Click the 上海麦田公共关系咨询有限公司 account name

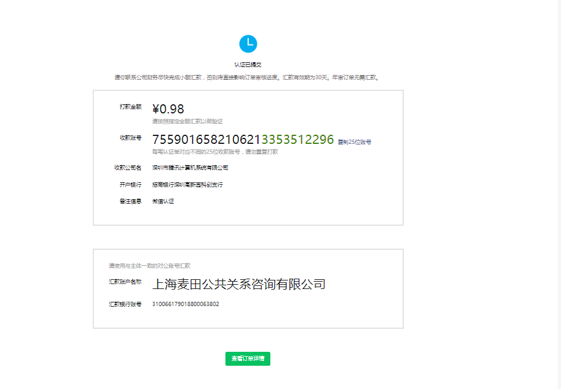click(x=238, y=284)
